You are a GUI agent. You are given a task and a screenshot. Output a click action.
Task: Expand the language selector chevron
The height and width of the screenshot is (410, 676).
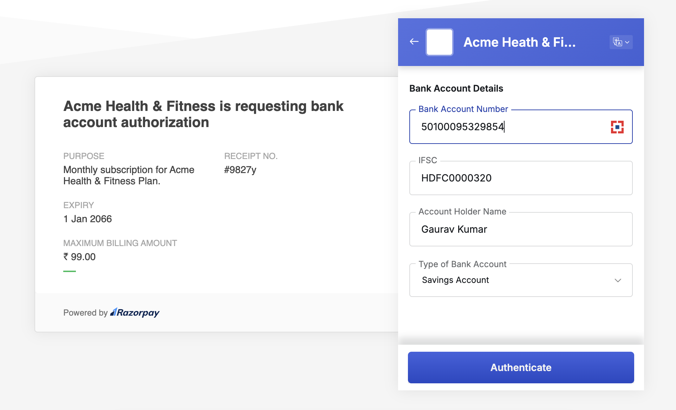click(x=627, y=42)
